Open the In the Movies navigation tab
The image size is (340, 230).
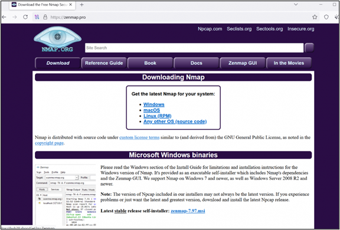click(x=289, y=63)
